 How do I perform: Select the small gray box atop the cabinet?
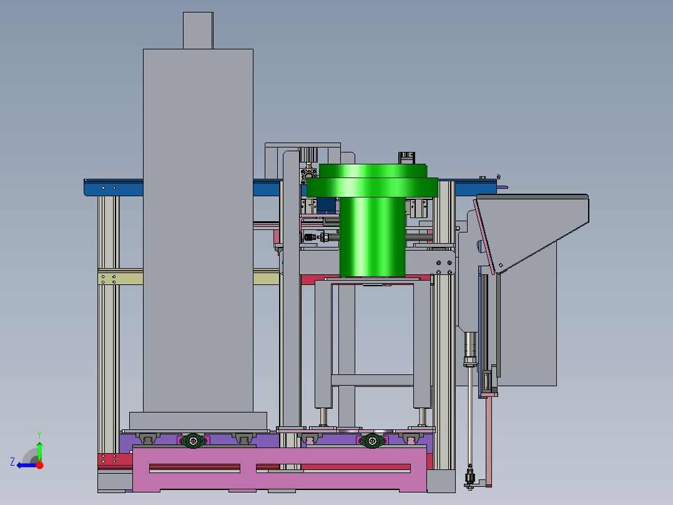[198, 31]
